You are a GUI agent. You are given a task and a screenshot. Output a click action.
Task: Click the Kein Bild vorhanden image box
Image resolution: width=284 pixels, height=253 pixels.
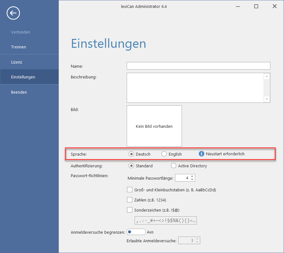154,126
